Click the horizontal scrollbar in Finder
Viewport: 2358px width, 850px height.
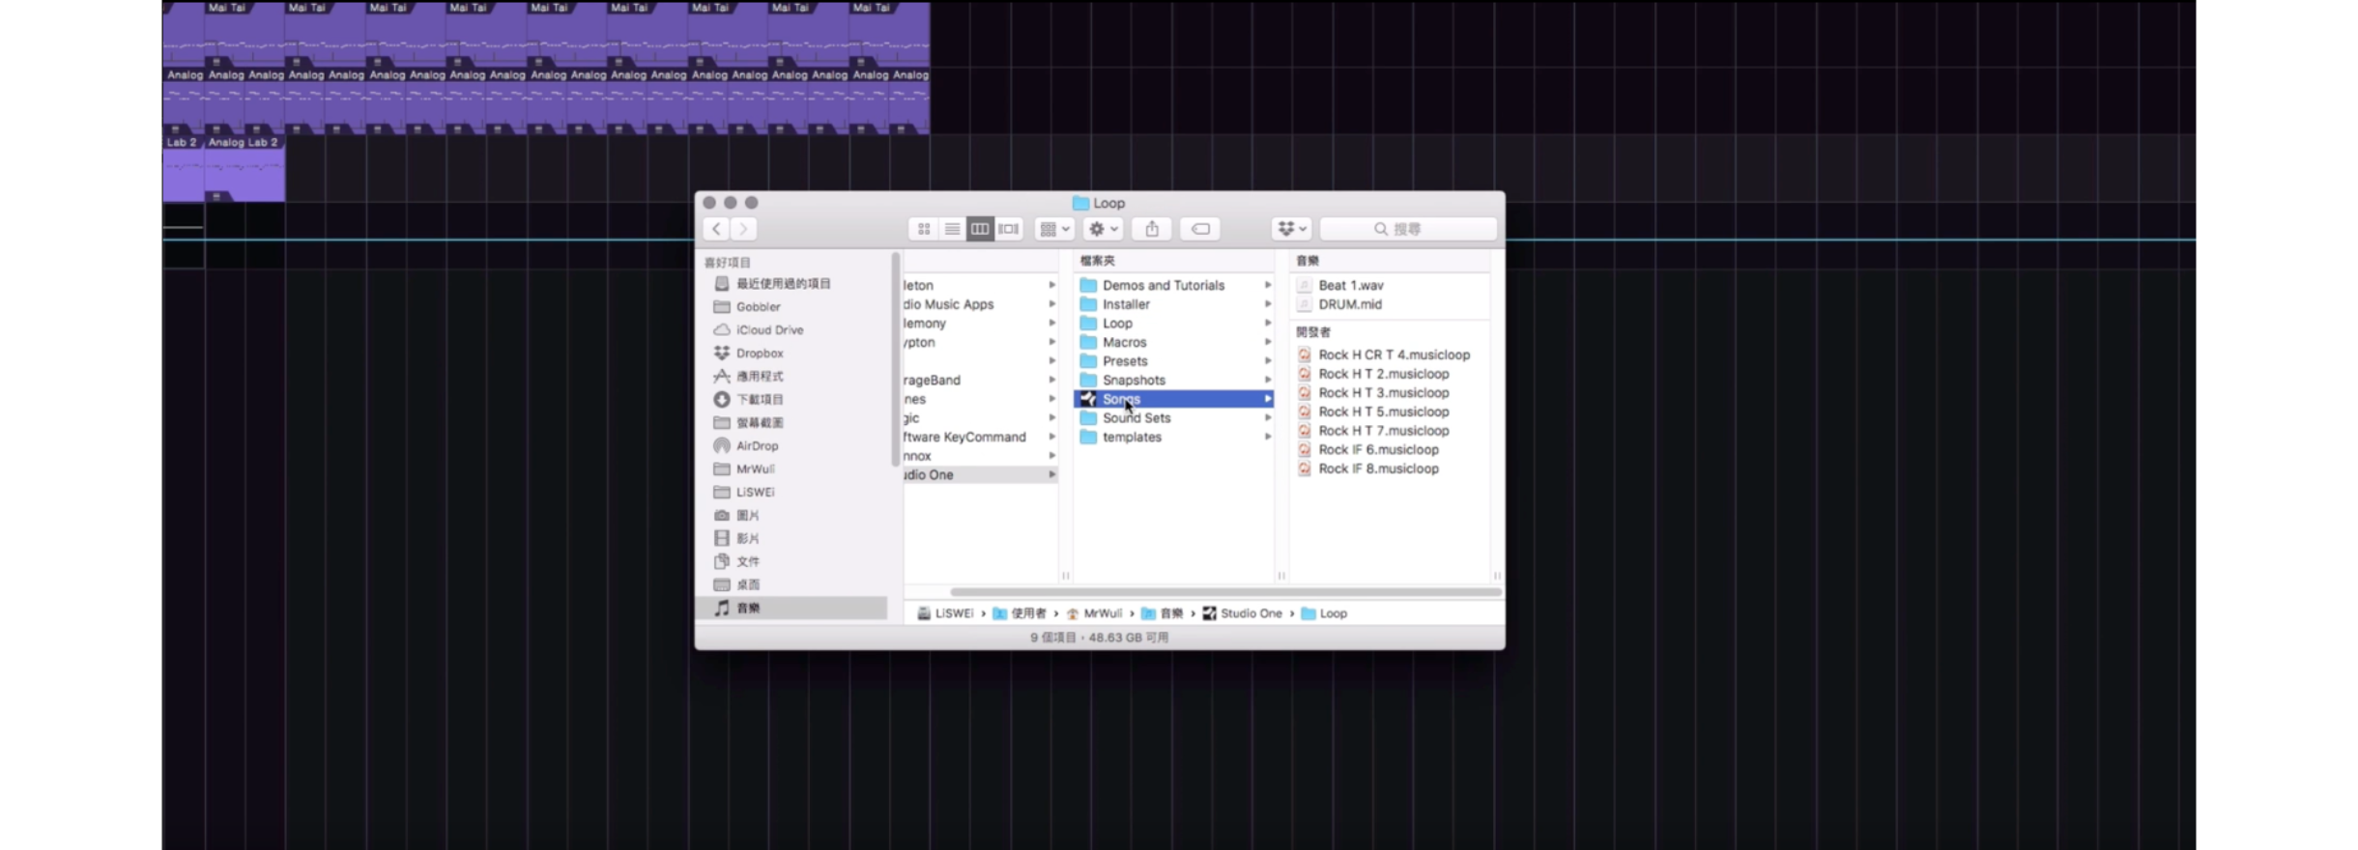(x=1225, y=592)
